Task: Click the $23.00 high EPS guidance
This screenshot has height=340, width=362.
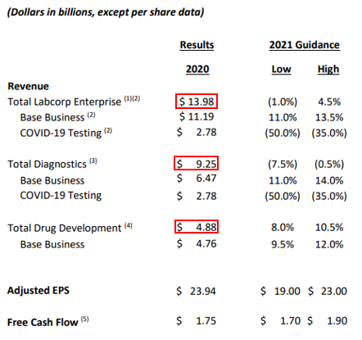Action: (328, 291)
